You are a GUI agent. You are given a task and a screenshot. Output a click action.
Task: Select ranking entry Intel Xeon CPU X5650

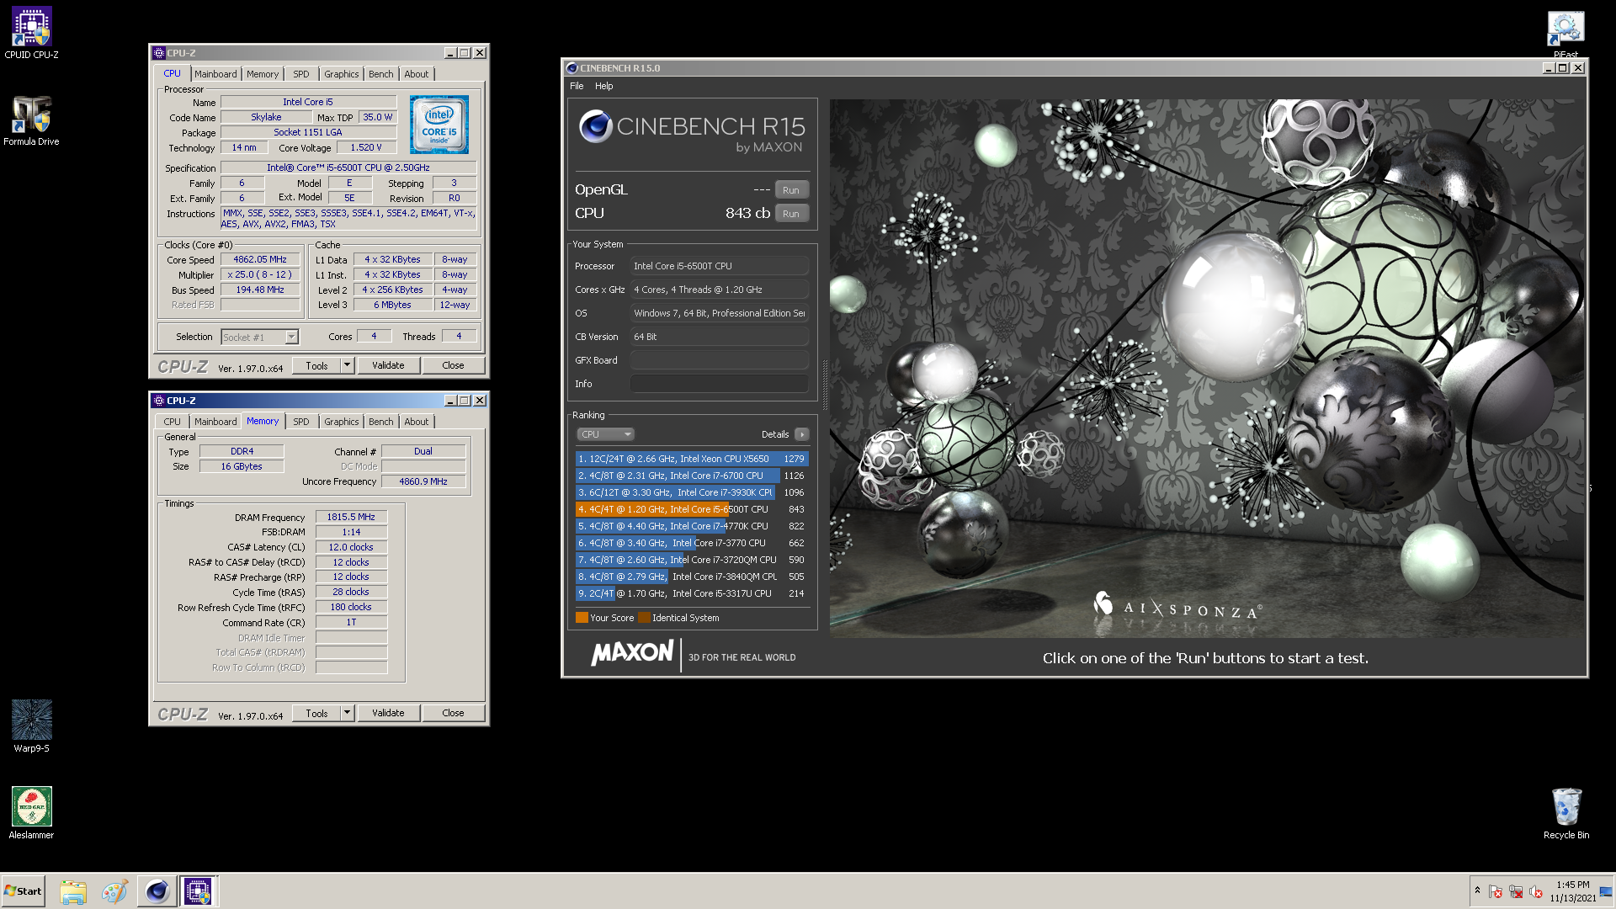692,459
